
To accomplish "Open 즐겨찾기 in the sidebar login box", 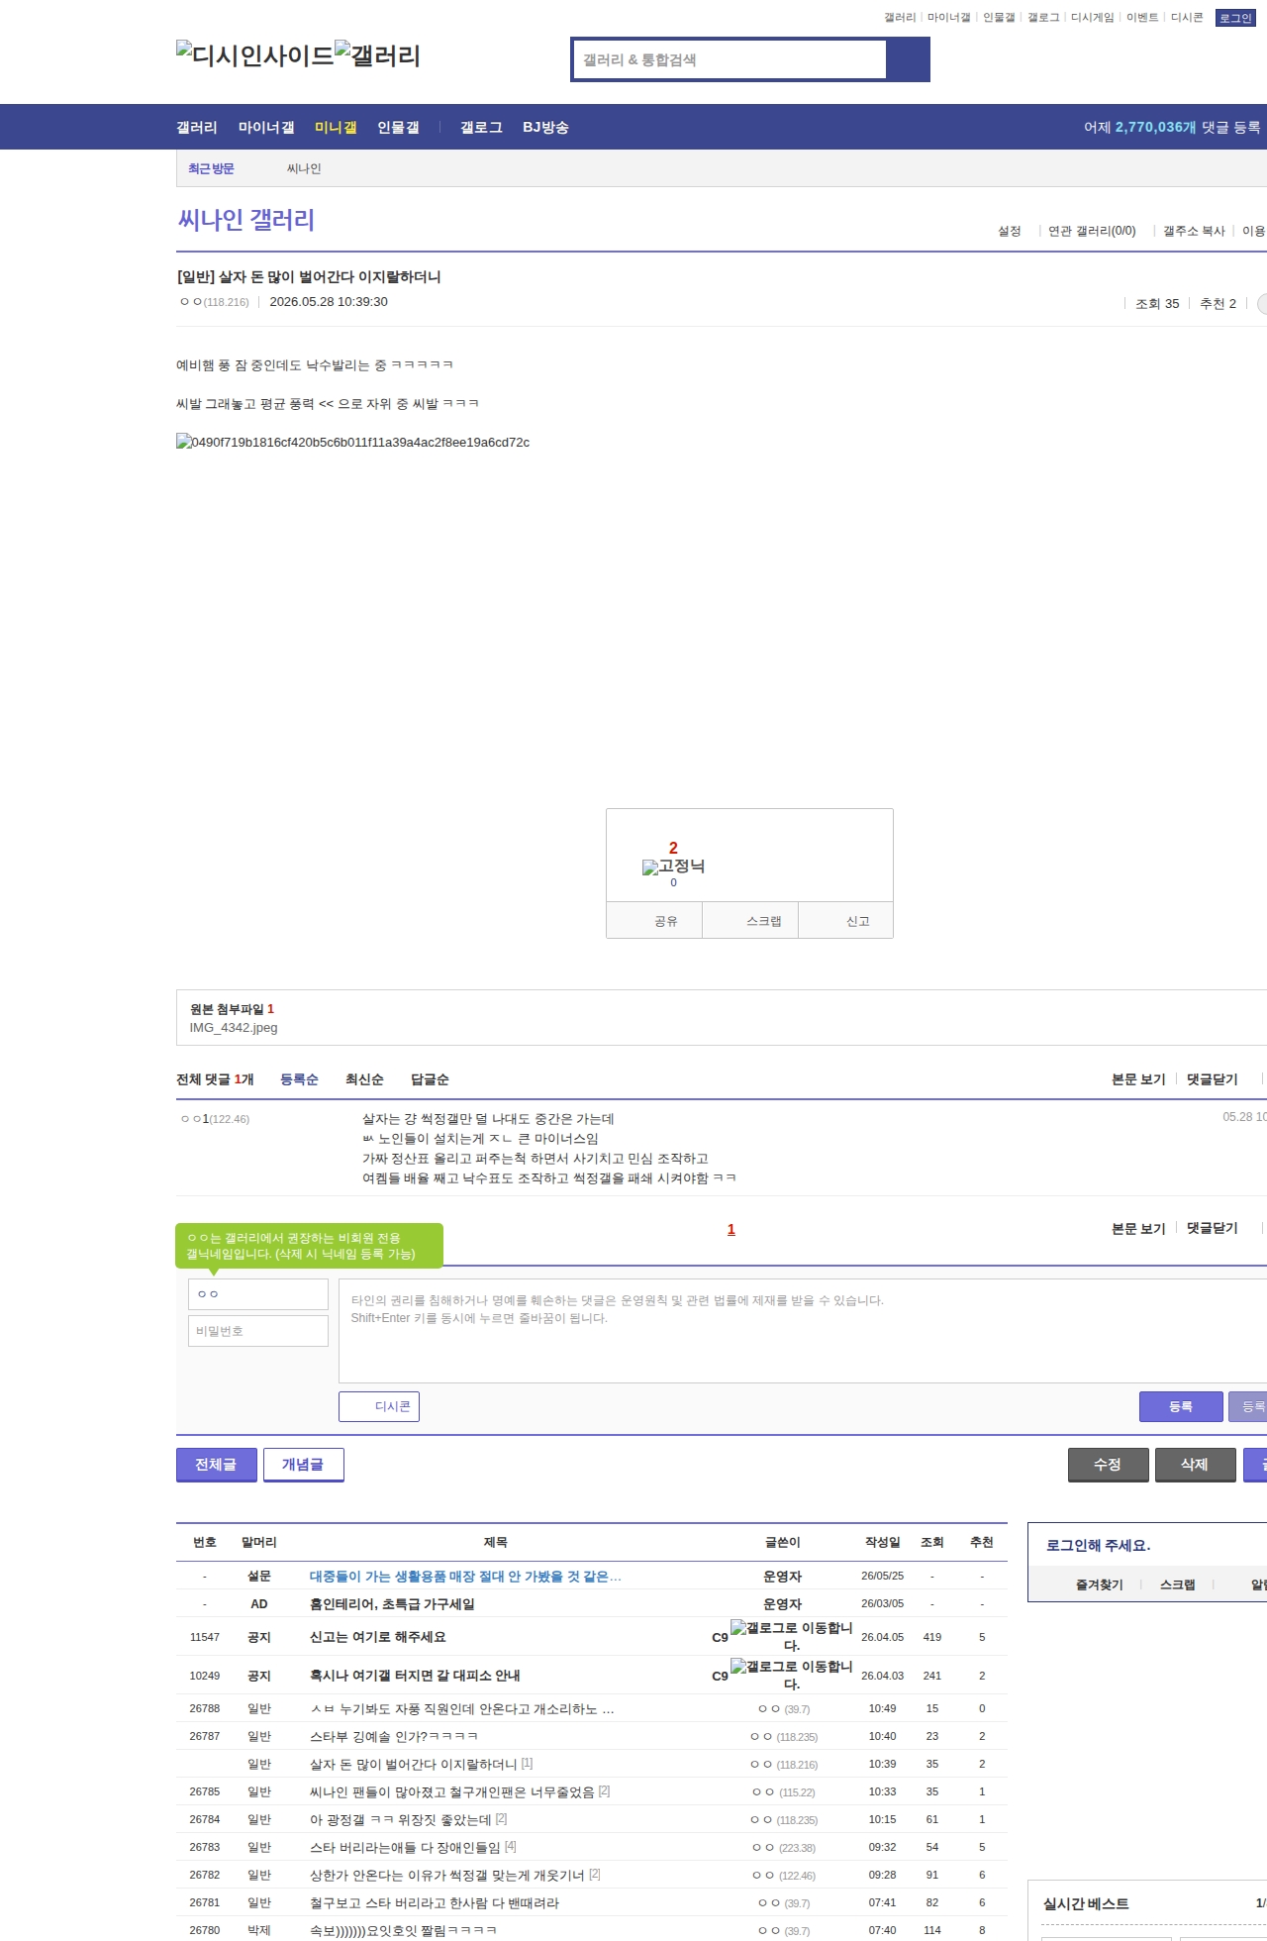I will 1100,1584.
